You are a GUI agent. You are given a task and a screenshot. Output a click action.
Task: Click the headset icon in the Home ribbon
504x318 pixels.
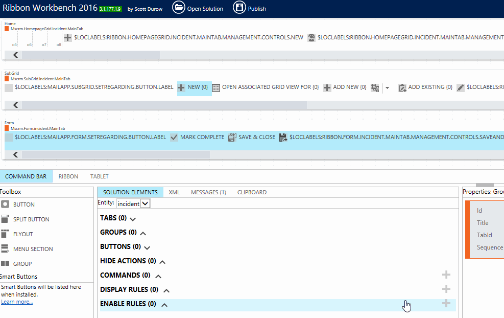tap(311, 38)
